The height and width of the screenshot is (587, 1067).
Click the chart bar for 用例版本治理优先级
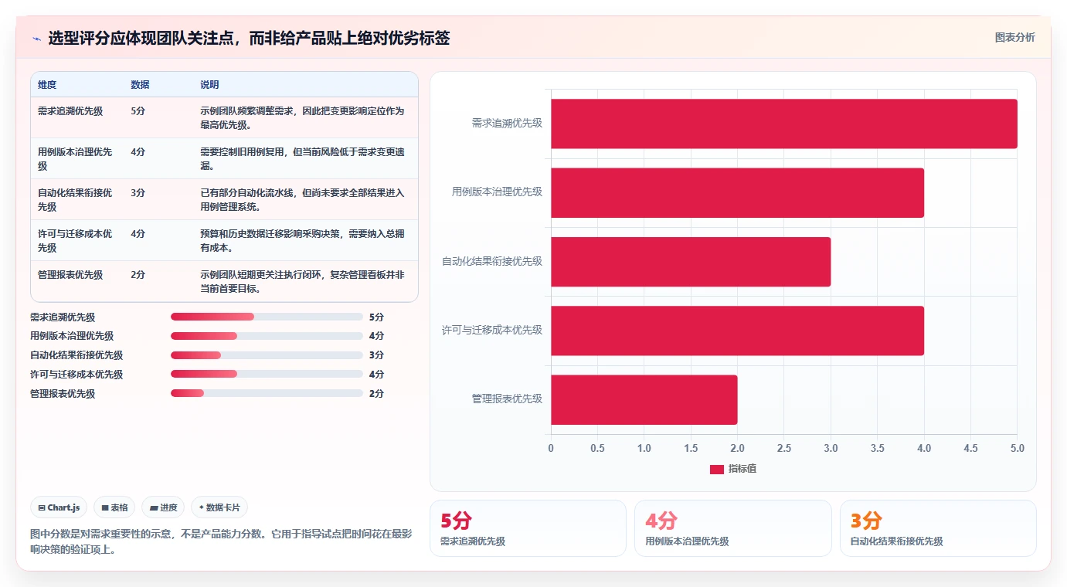click(737, 192)
